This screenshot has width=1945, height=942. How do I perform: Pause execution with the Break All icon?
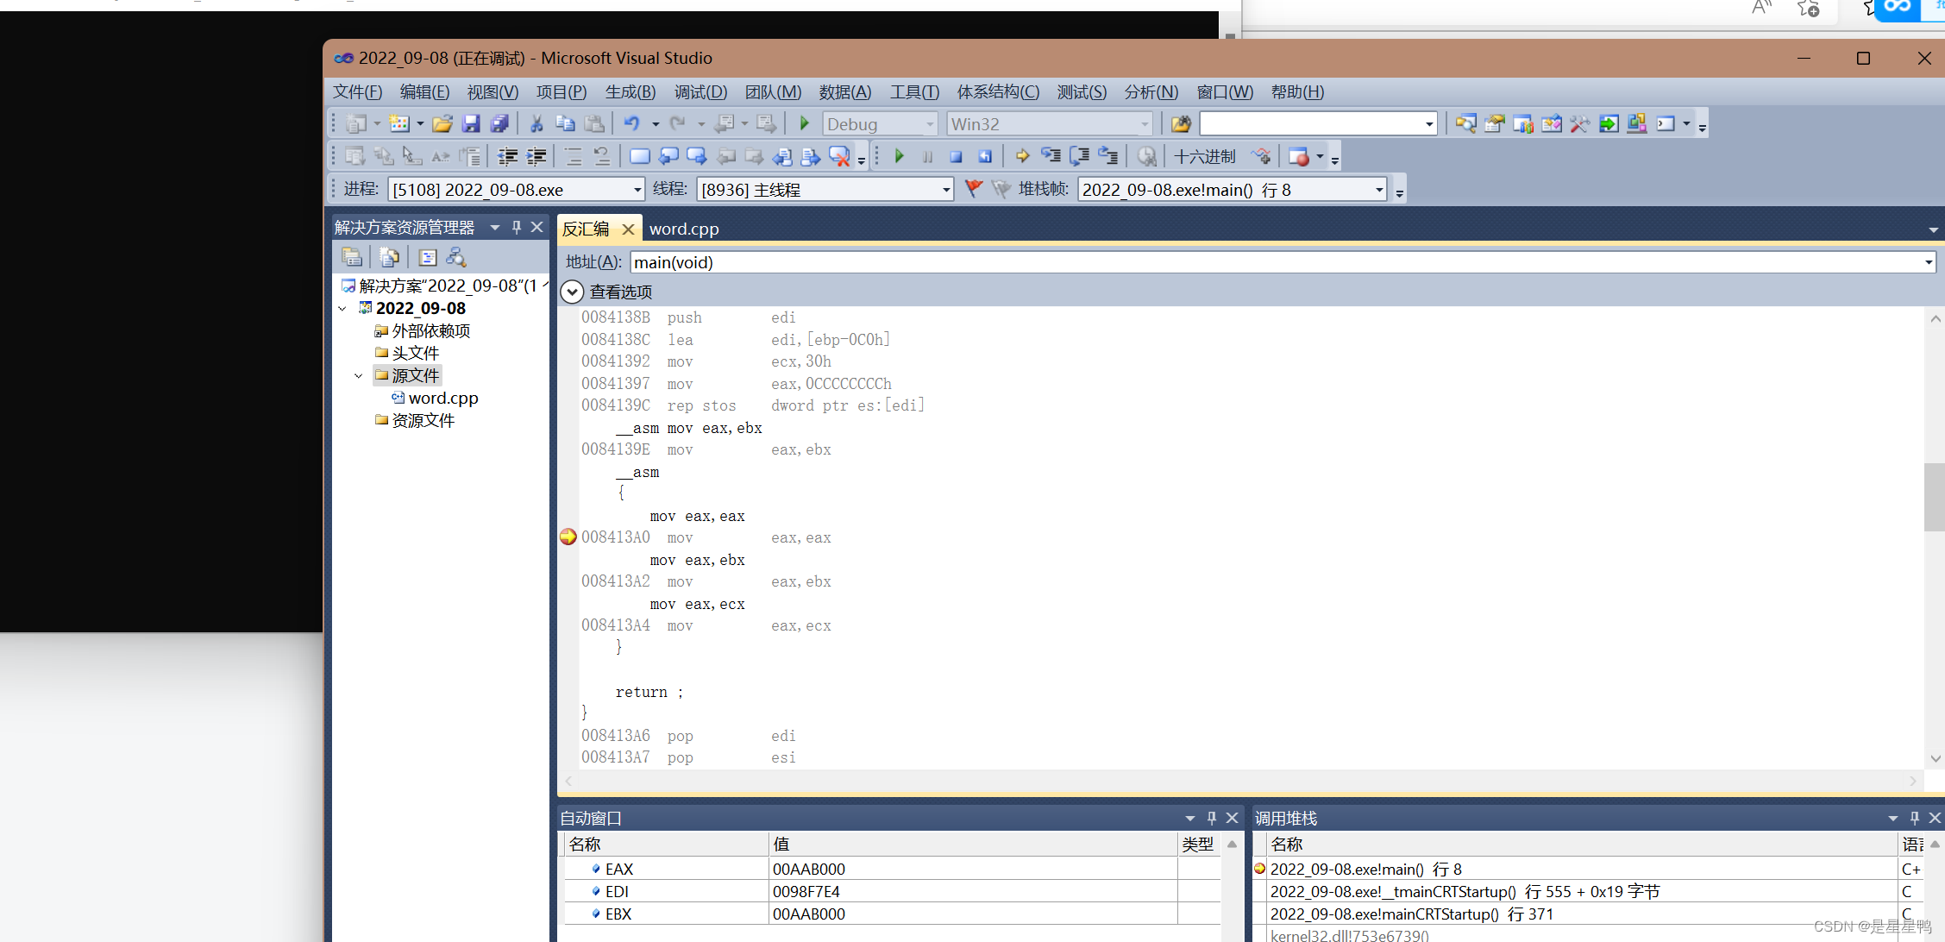pos(927,156)
